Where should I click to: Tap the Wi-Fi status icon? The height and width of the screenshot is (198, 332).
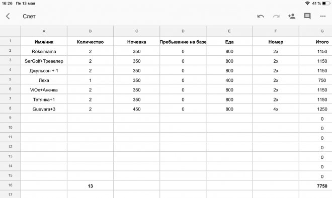[x=307, y=3]
